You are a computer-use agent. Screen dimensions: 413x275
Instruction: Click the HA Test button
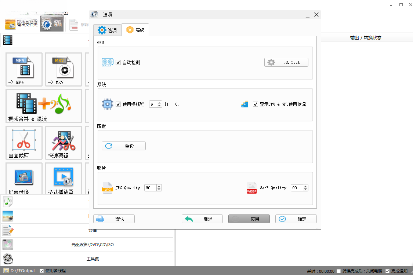(x=286, y=62)
